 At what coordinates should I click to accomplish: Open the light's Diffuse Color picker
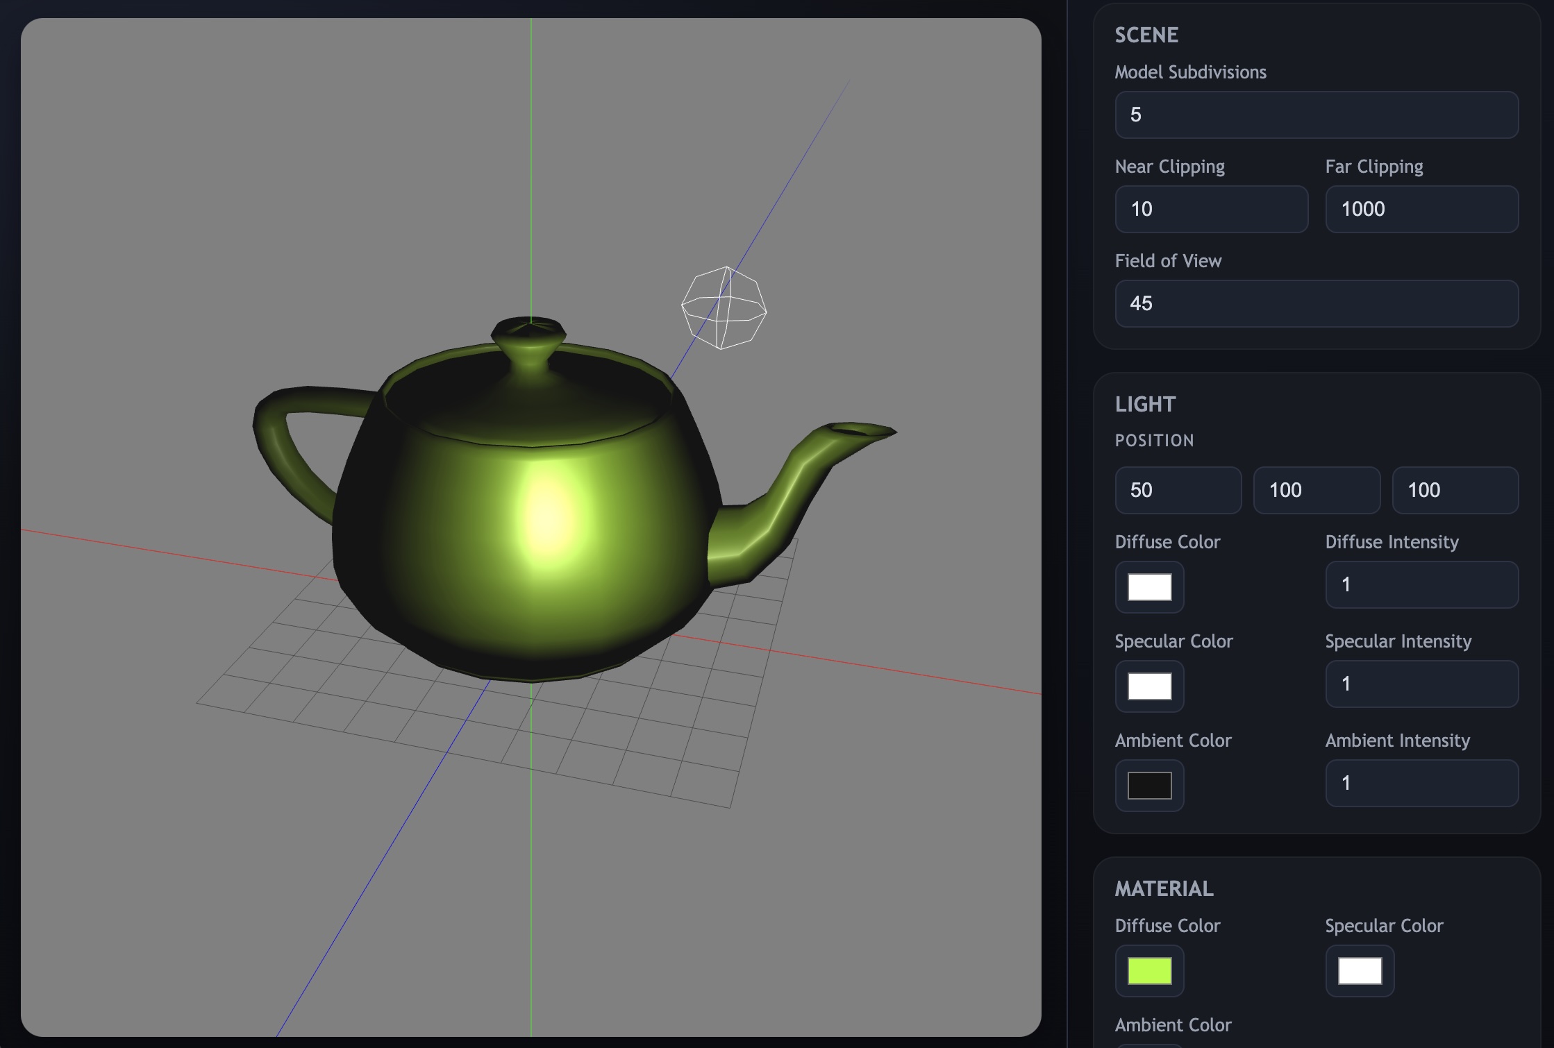point(1149,587)
